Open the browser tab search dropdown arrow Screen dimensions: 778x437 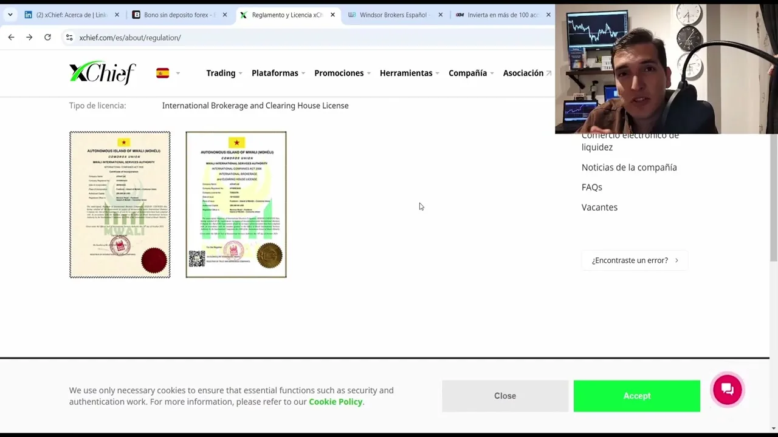point(10,15)
